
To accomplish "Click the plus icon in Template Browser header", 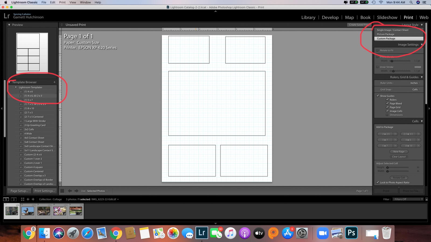I will click(54, 82).
